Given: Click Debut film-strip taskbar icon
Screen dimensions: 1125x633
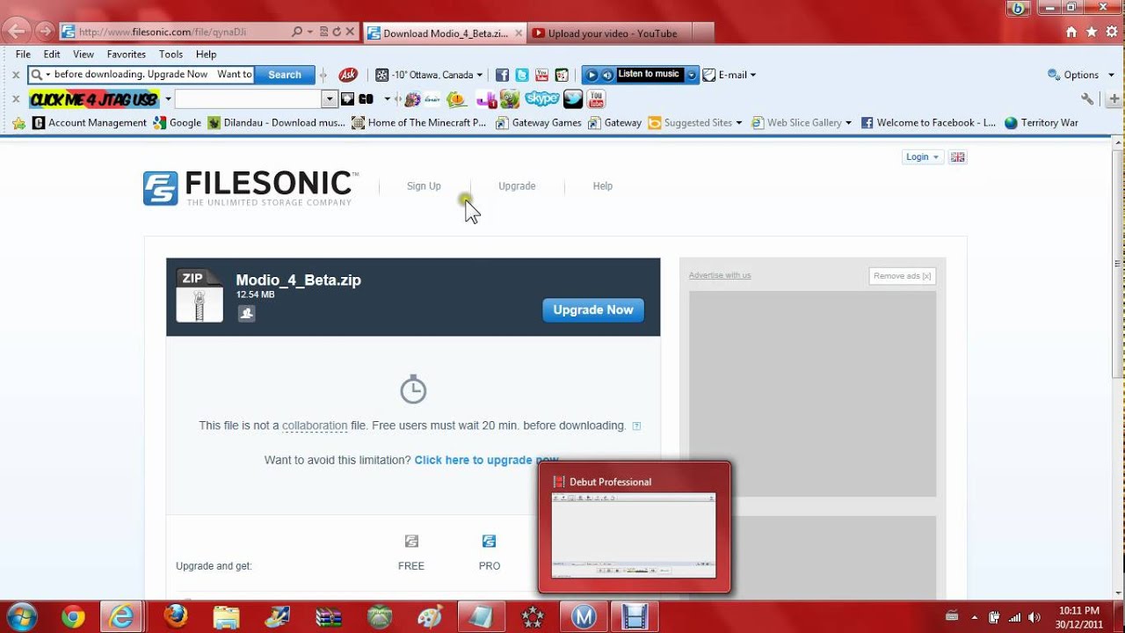Looking at the screenshot, I should point(635,617).
